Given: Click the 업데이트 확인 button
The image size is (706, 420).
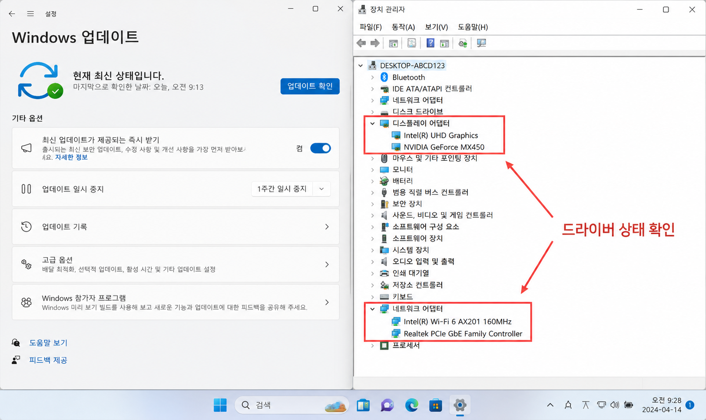Looking at the screenshot, I should pos(310,86).
